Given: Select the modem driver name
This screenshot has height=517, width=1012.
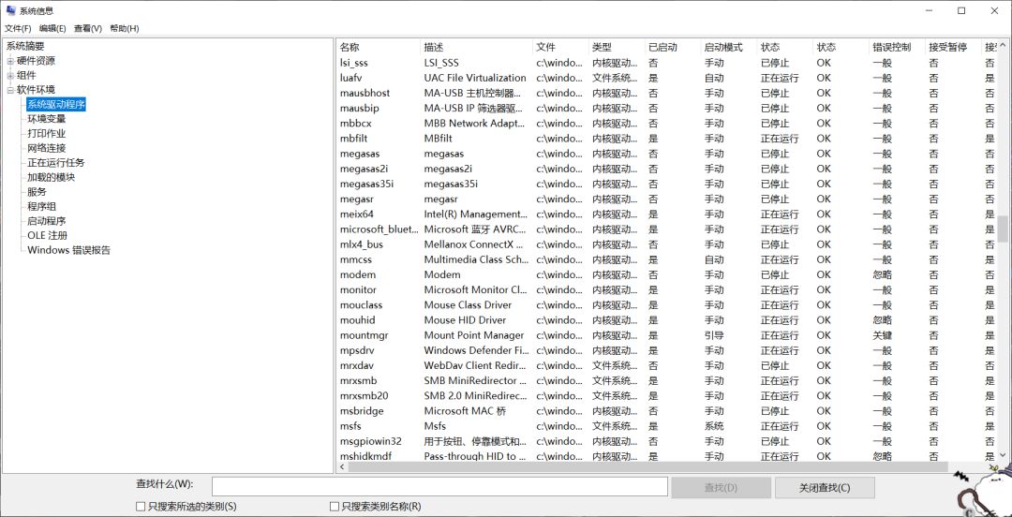Looking at the screenshot, I should point(358,274).
